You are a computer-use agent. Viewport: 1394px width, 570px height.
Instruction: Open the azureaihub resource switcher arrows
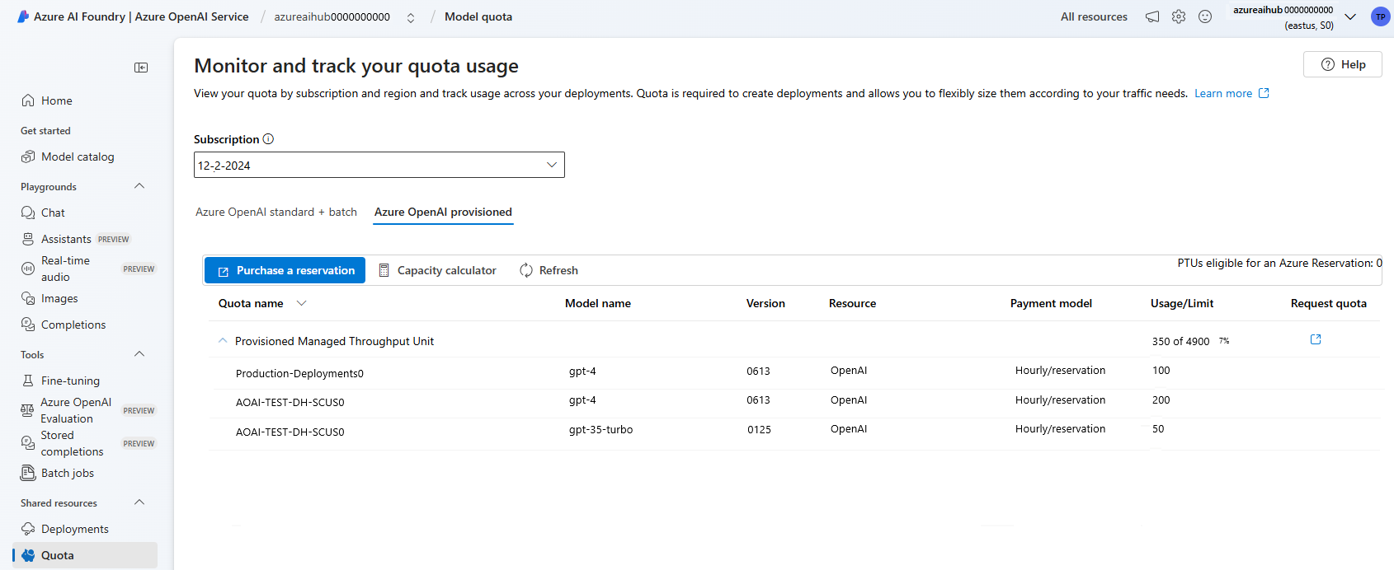click(411, 17)
